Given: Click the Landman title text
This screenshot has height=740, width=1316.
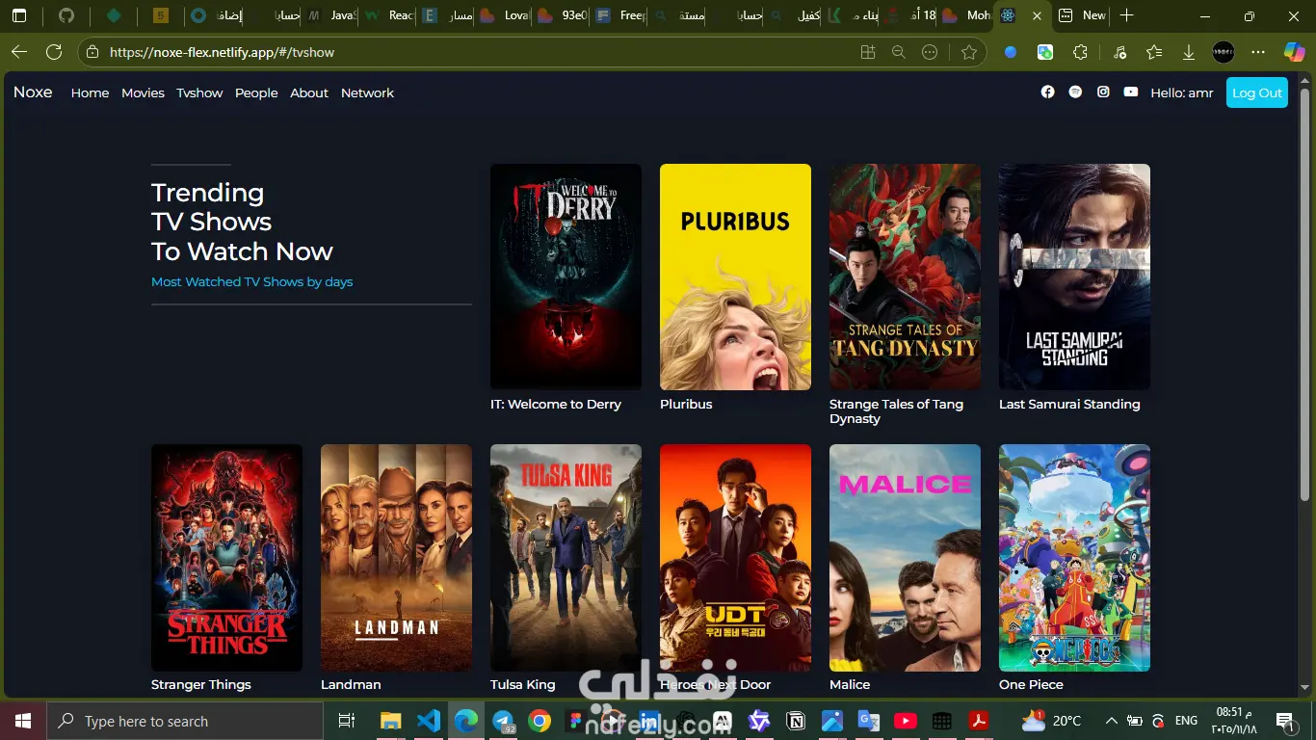Looking at the screenshot, I should click(x=351, y=684).
